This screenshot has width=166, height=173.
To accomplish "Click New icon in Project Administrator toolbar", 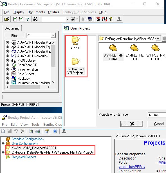I will 3,131.
